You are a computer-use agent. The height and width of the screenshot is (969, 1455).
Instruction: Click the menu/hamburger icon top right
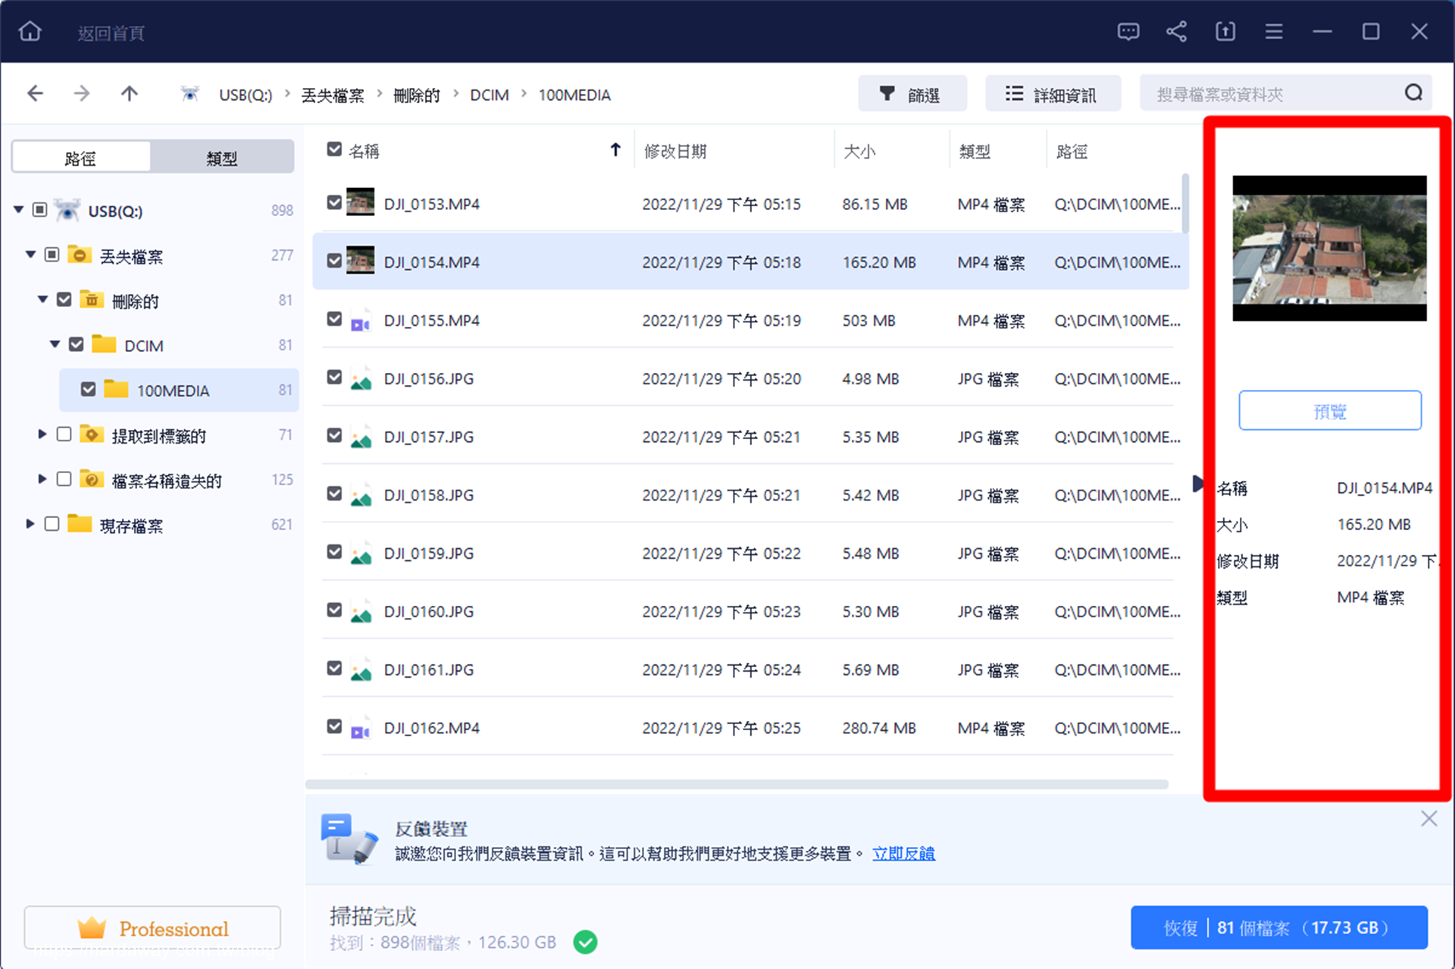click(x=1273, y=31)
